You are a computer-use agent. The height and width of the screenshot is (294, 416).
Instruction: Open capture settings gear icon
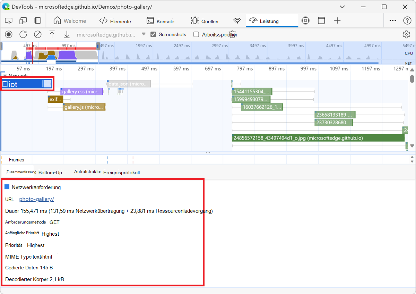406,34
